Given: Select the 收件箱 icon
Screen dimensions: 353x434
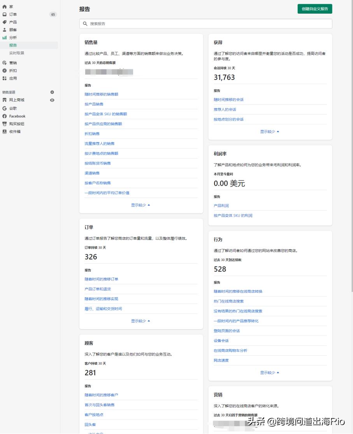Looking at the screenshot, I should [5, 132].
